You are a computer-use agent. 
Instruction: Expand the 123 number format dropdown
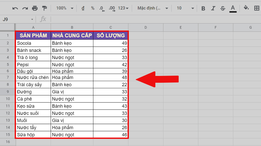click(123, 8)
